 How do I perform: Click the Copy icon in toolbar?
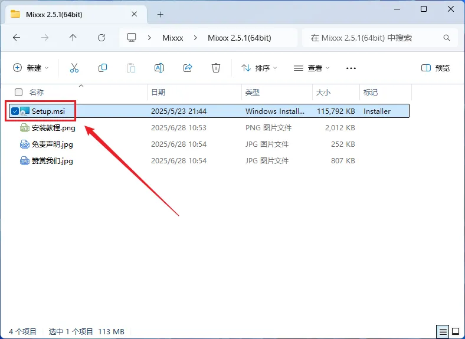[103, 68]
